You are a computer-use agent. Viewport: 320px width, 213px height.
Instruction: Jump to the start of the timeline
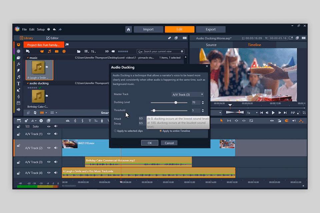(x=261, y=113)
